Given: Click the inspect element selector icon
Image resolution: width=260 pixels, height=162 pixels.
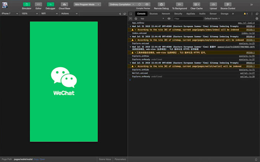Looking at the screenshot, I should coord(131,14).
